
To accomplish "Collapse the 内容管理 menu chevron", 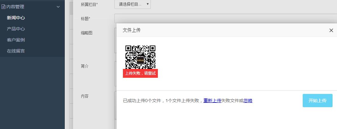I will point(58,7).
